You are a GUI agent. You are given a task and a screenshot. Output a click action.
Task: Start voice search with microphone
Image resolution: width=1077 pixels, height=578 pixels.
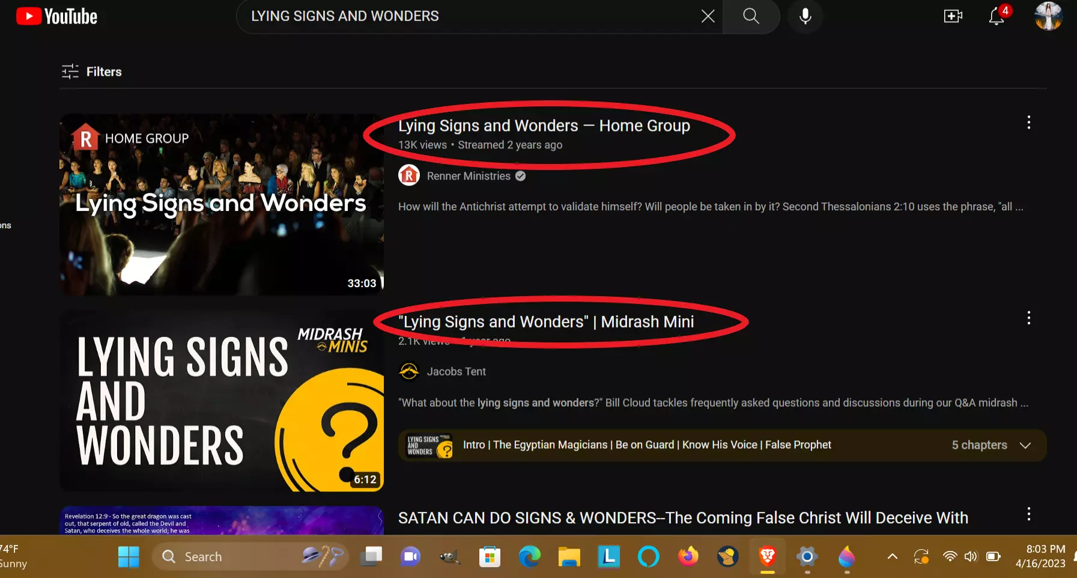[805, 16]
